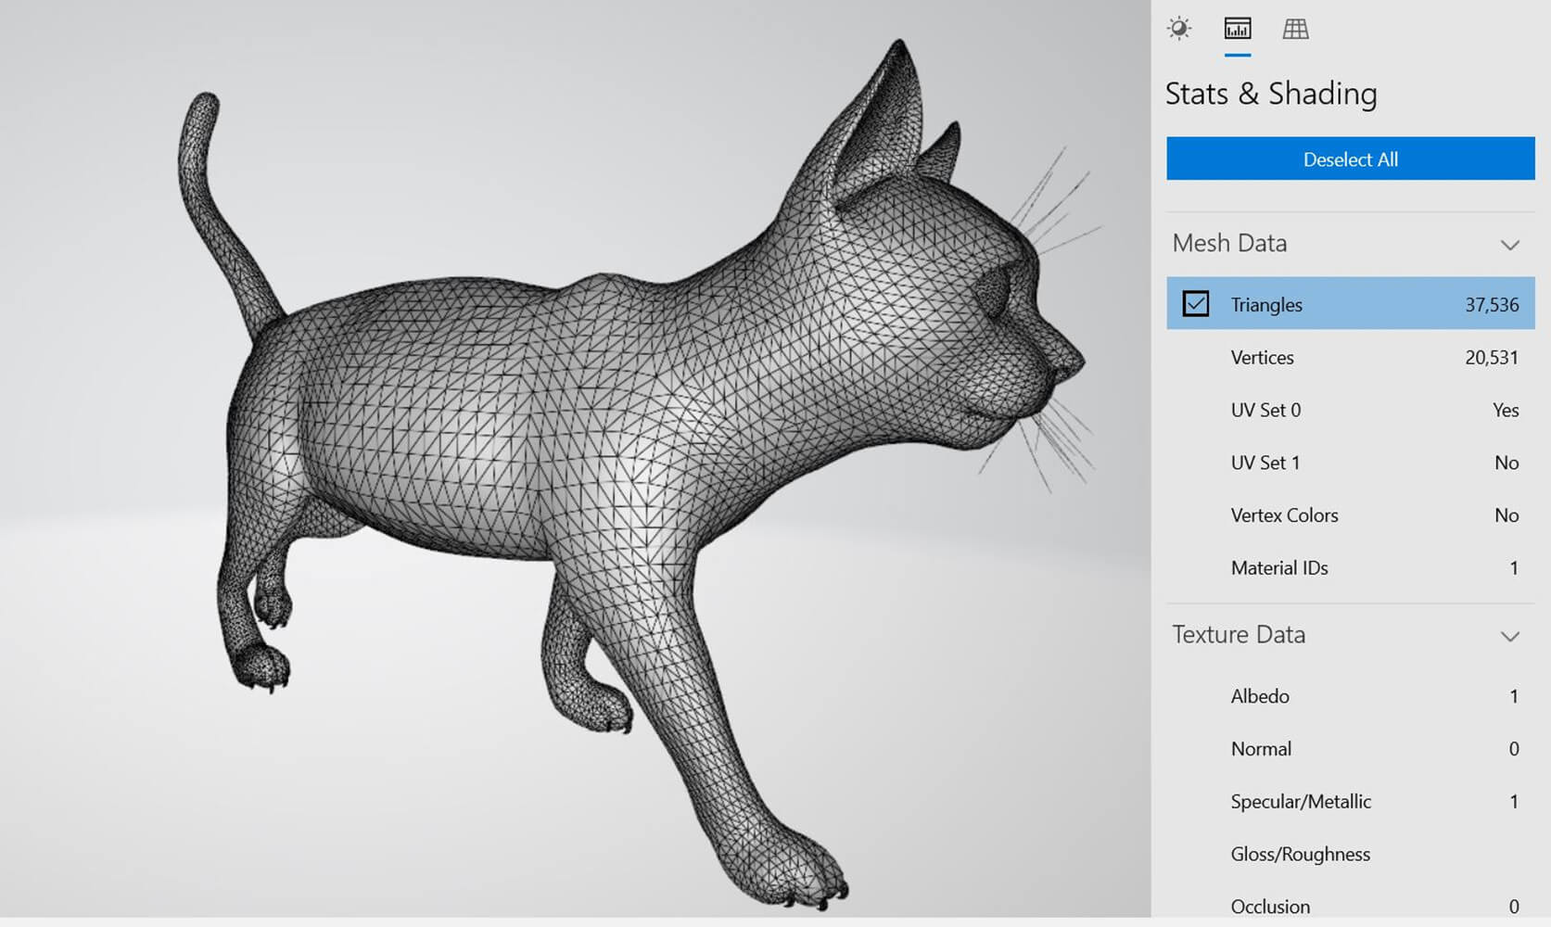Click the Deselect All button
1551x927 pixels.
click(1350, 159)
